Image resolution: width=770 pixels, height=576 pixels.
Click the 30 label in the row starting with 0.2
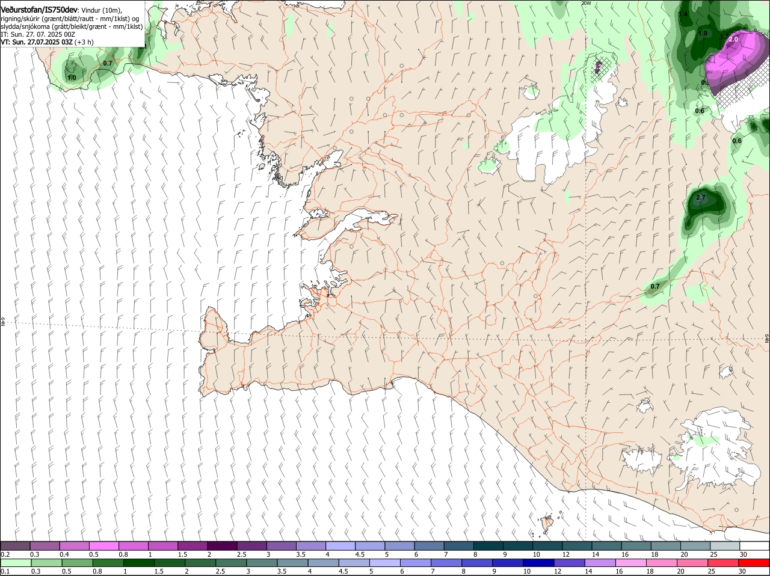[744, 554]
